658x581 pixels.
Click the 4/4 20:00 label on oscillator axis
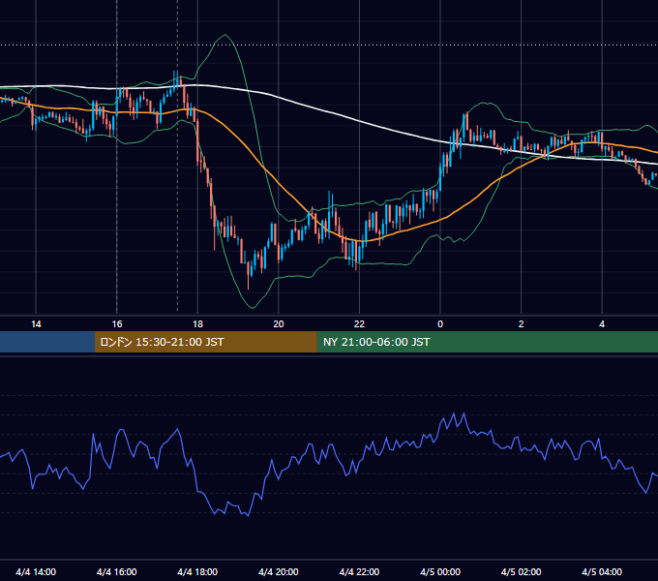click(x=279, y=571)
